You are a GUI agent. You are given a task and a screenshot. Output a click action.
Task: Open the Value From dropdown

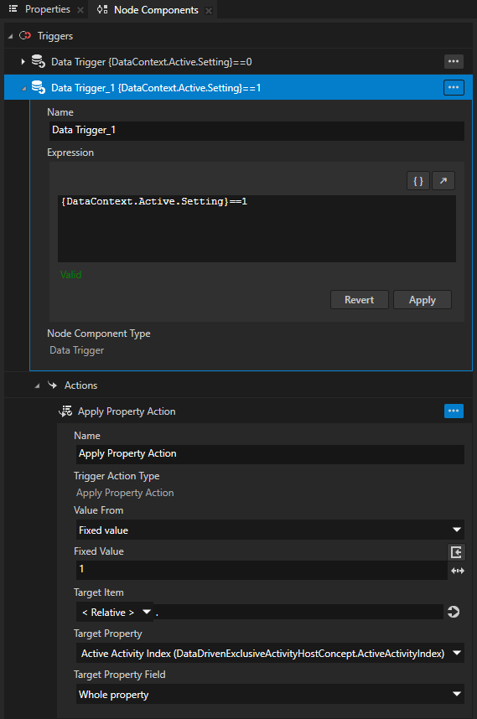(x=270, y=530)
